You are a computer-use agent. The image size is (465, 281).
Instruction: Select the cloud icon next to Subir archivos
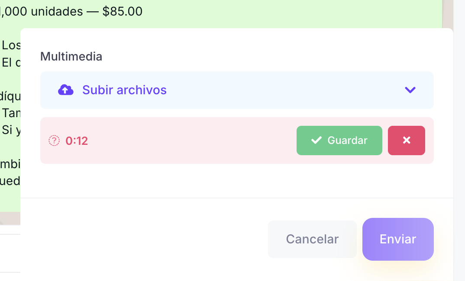[x=66, y=89]
